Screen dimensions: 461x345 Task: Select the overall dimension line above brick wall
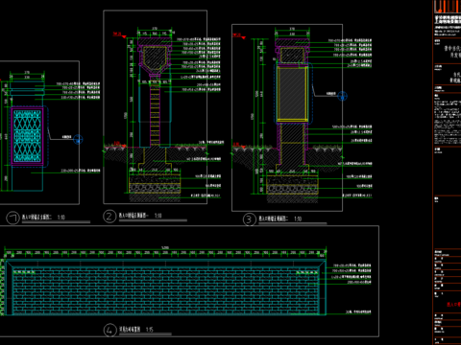point(165,249)
